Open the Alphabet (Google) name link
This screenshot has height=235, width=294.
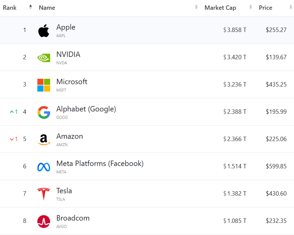86,109
